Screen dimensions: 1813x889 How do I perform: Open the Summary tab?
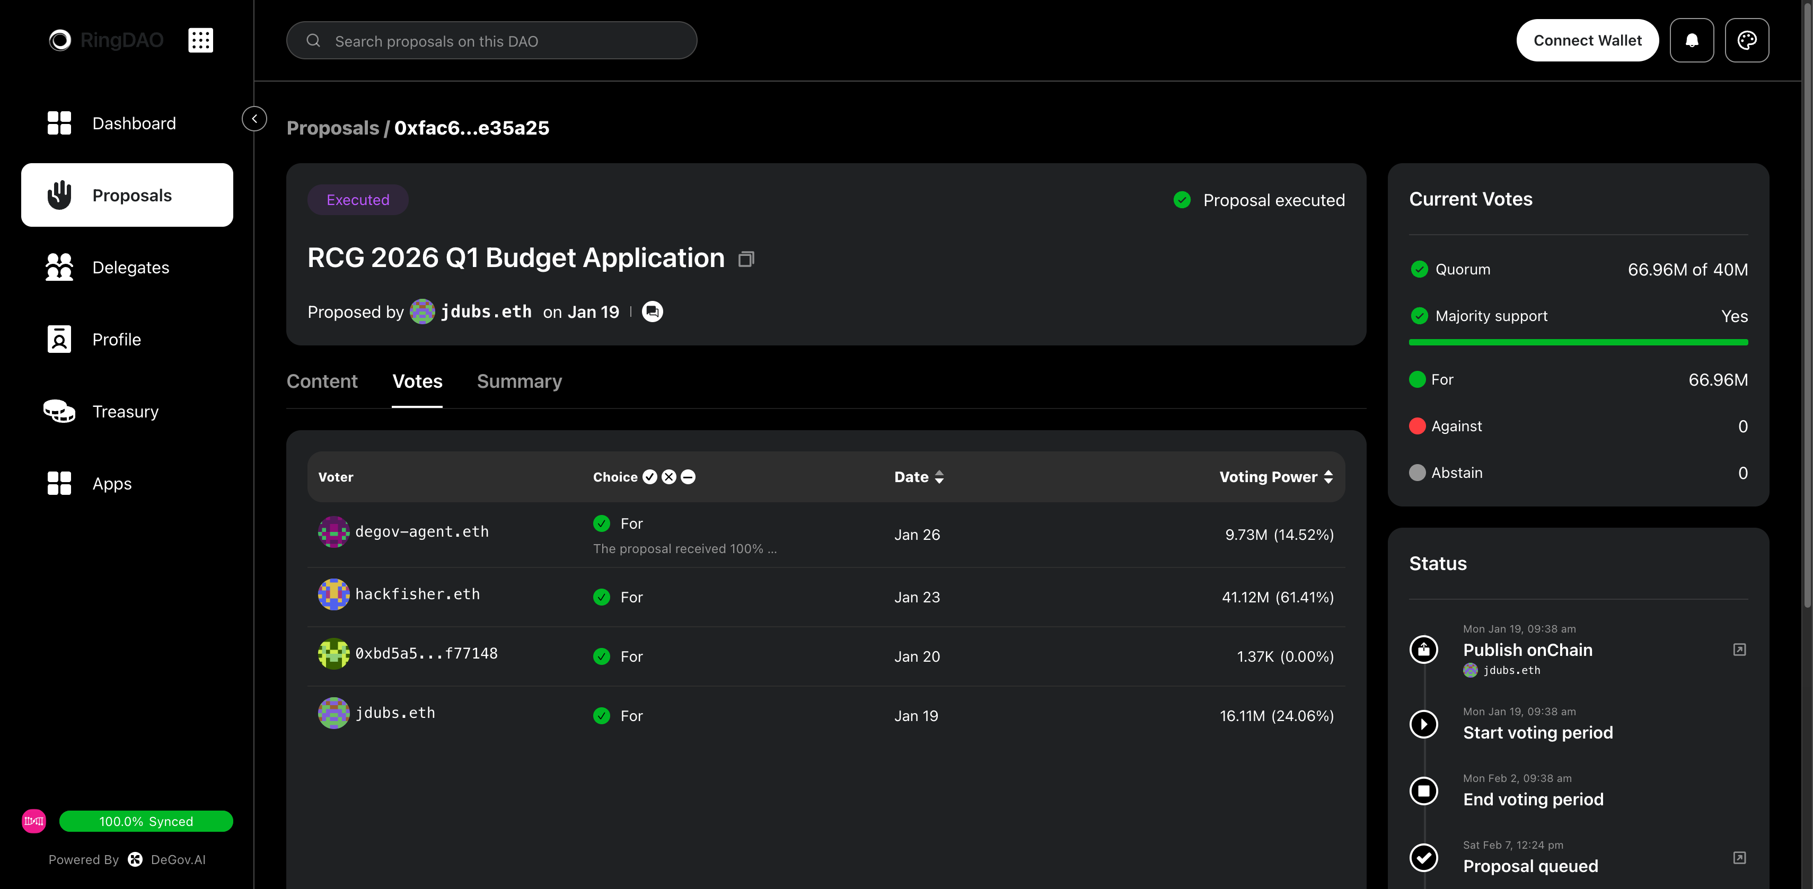click(x=518, y=381)
